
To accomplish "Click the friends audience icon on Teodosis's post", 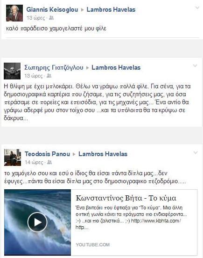I will (x=49, y=162).
